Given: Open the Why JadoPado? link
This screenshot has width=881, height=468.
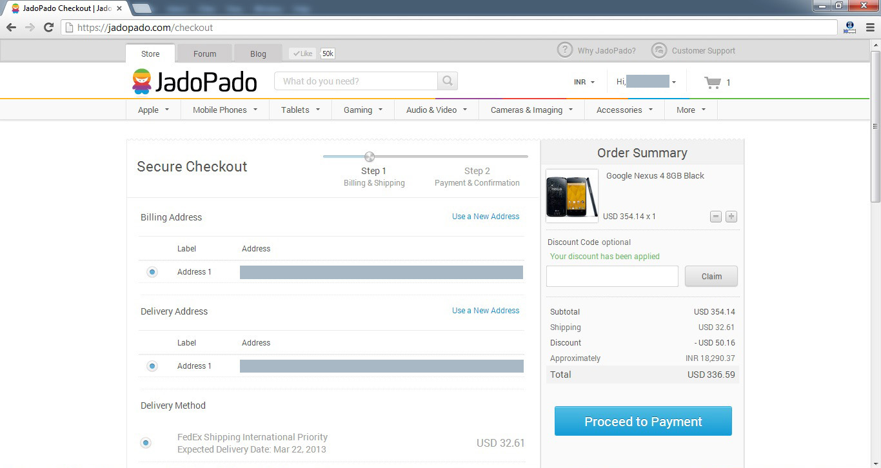Looking at the screenshot, I should pos(606,51).
